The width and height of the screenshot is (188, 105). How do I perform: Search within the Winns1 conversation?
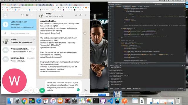[76, 15]
